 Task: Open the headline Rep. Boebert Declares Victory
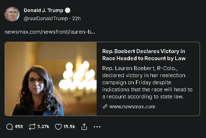pos(144,55)
